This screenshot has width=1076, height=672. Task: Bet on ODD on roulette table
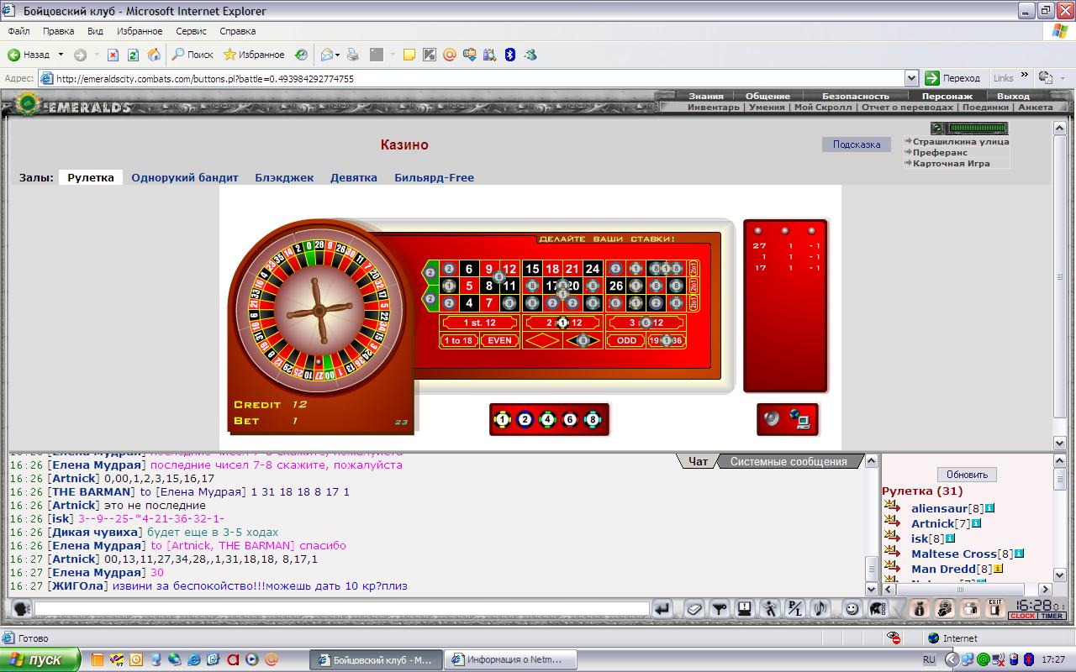tap(626, 340)
